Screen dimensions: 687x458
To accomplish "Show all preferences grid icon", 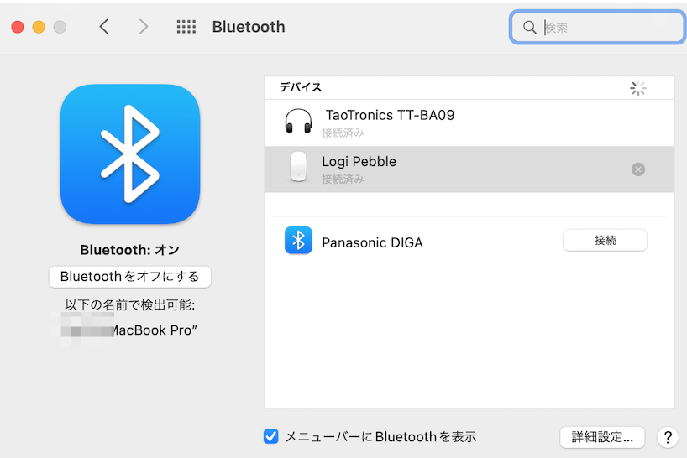I will [x=186, y=27].
